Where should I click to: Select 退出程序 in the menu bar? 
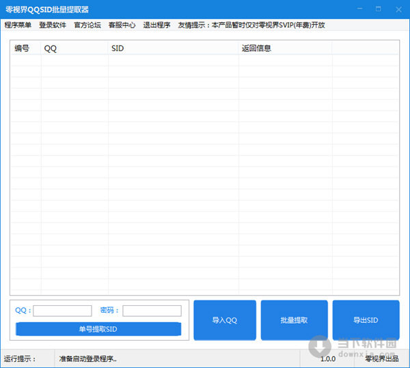(156, 25)
